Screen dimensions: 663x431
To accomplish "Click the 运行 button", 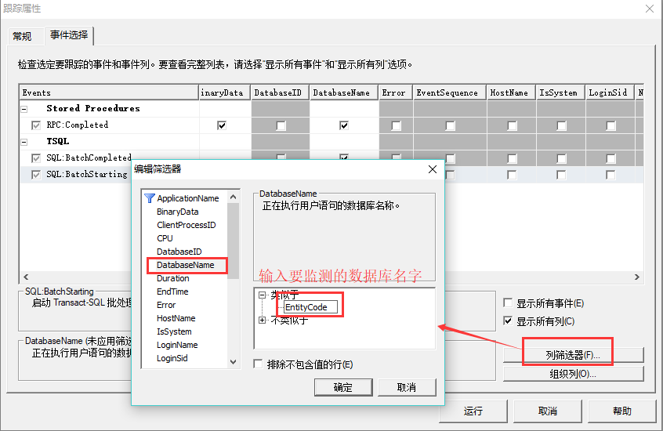I will 473,411.
